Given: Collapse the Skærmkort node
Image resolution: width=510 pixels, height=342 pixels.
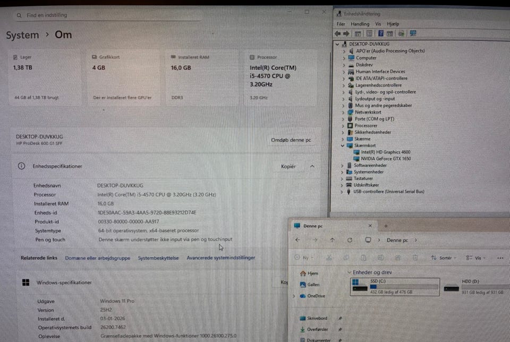Looking at the screenshot, I should (343, 146).
